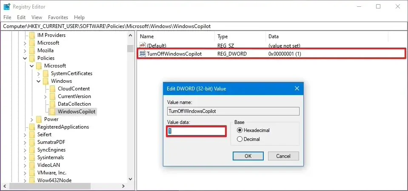Select the Hexadecimal base option
Viewport: 408px width, 191px height.
pyautogui.click(x=240, y=130)
